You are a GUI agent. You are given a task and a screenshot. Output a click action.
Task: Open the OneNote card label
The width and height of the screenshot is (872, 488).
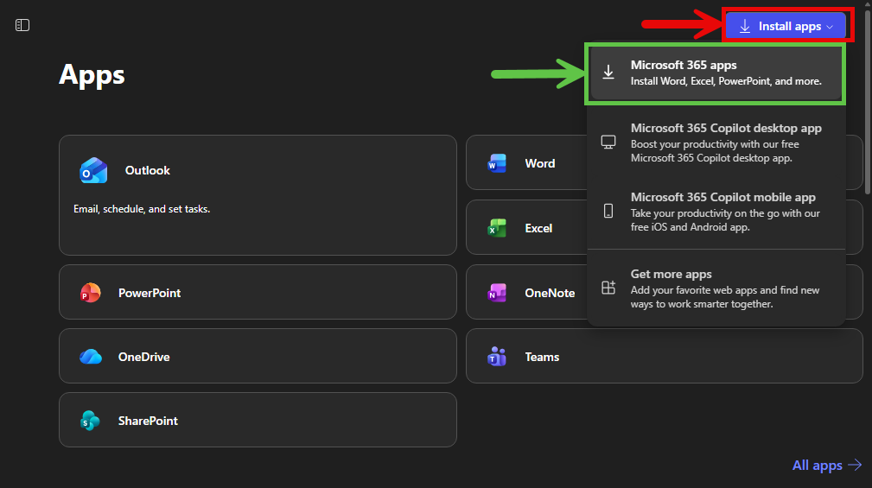point(550,293)
